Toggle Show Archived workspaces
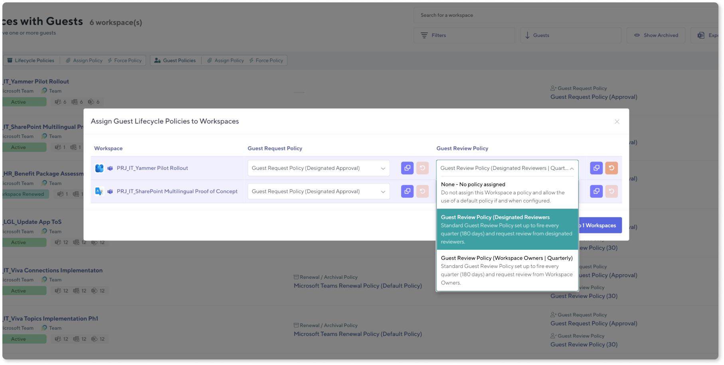Viewport: 724px width, 365px height. [656, 35]
